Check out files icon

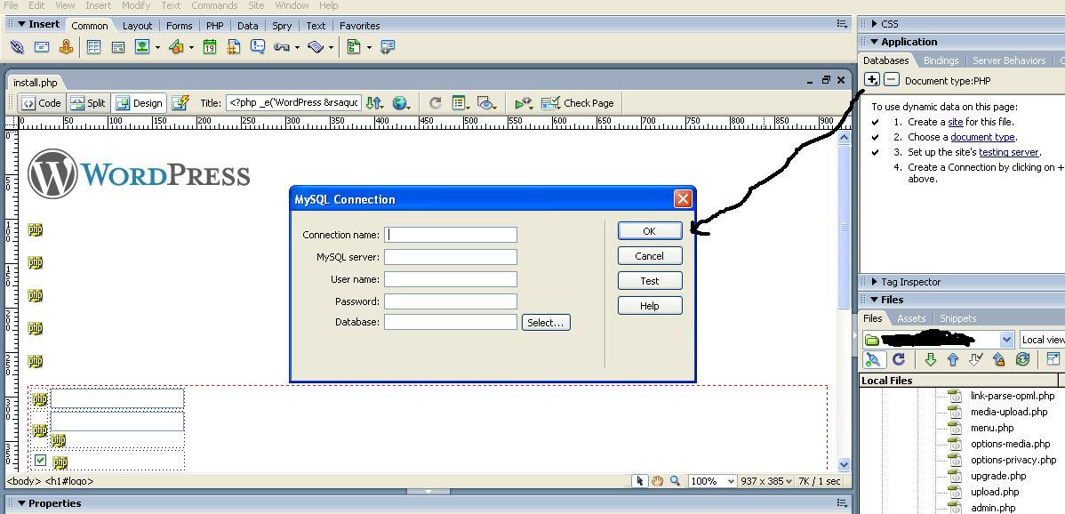975,359
